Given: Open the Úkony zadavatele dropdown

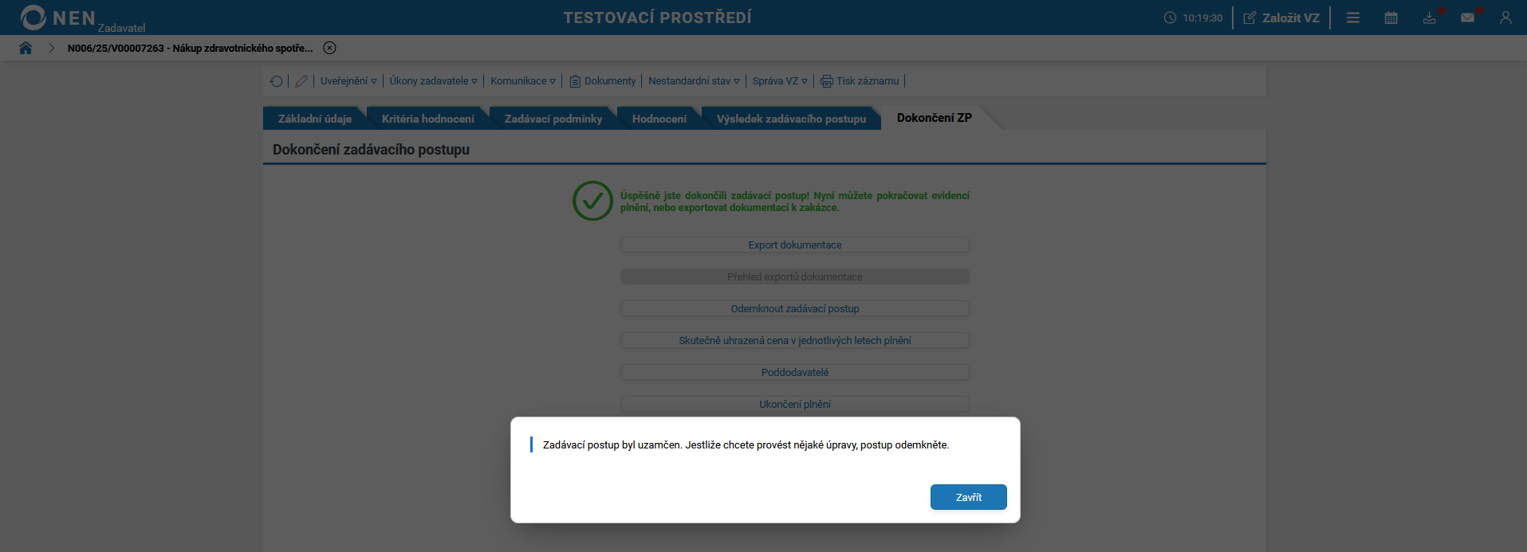Looking at the screenshot, I should [x=433, y=80].
